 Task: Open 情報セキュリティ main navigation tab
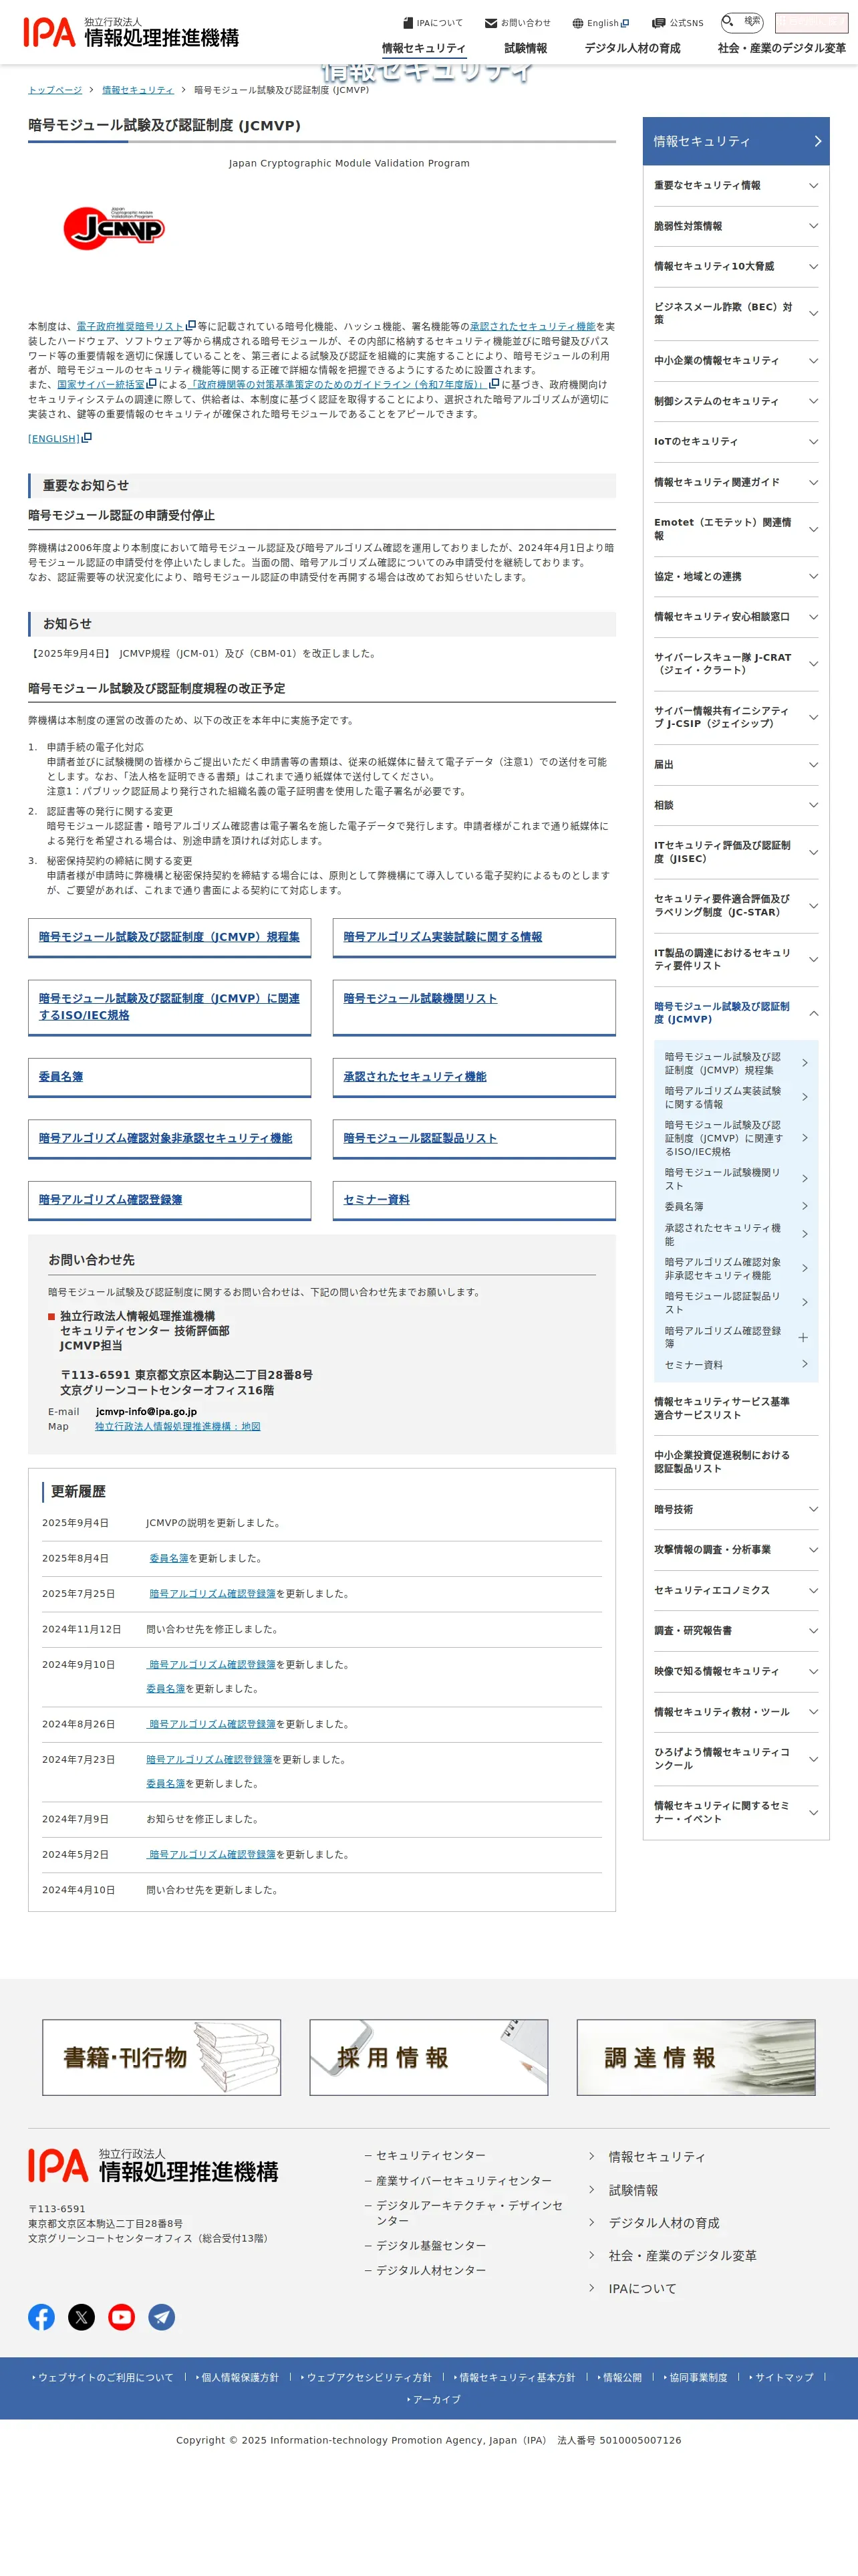tap(424, 48)
